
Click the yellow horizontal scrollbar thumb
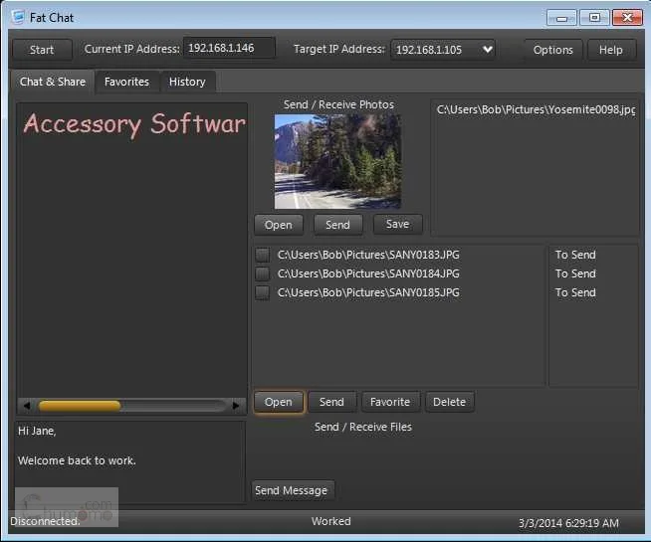[x=80, y=406]
